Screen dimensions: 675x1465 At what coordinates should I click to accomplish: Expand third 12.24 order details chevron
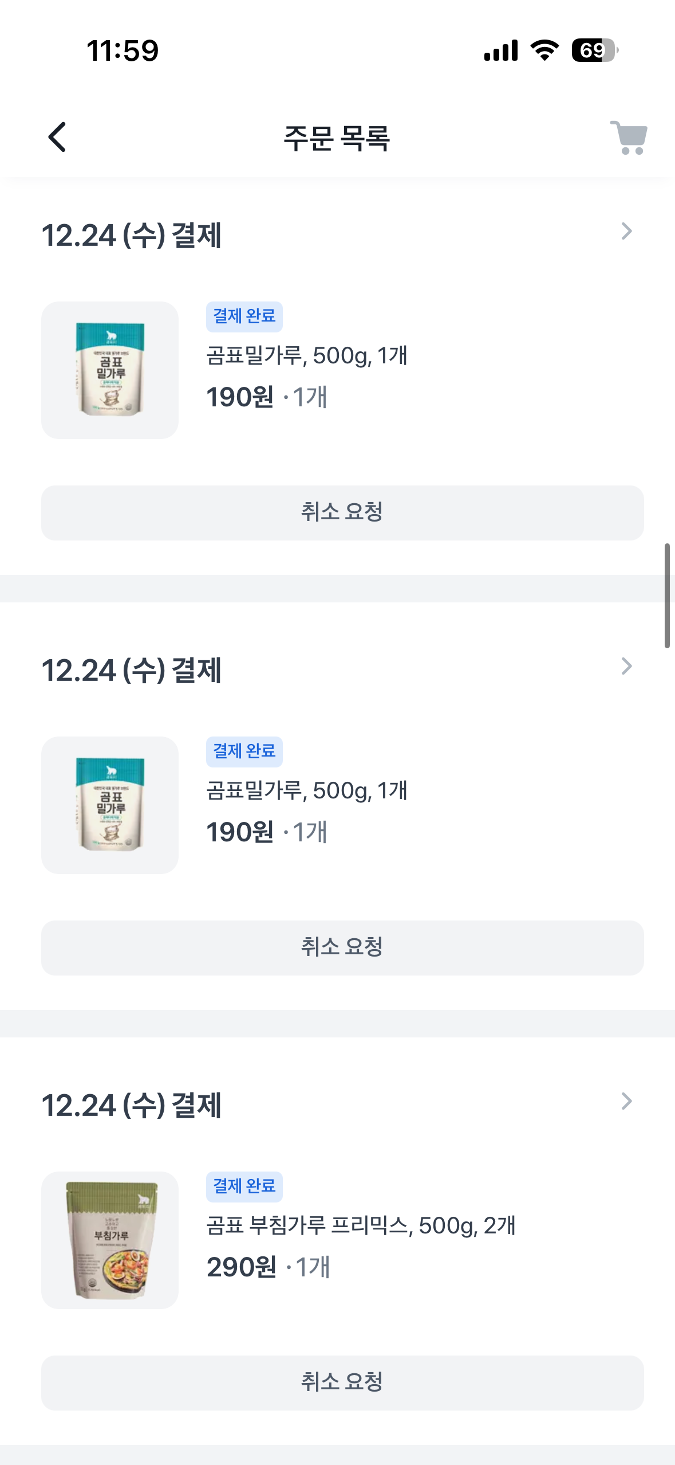626,1102
